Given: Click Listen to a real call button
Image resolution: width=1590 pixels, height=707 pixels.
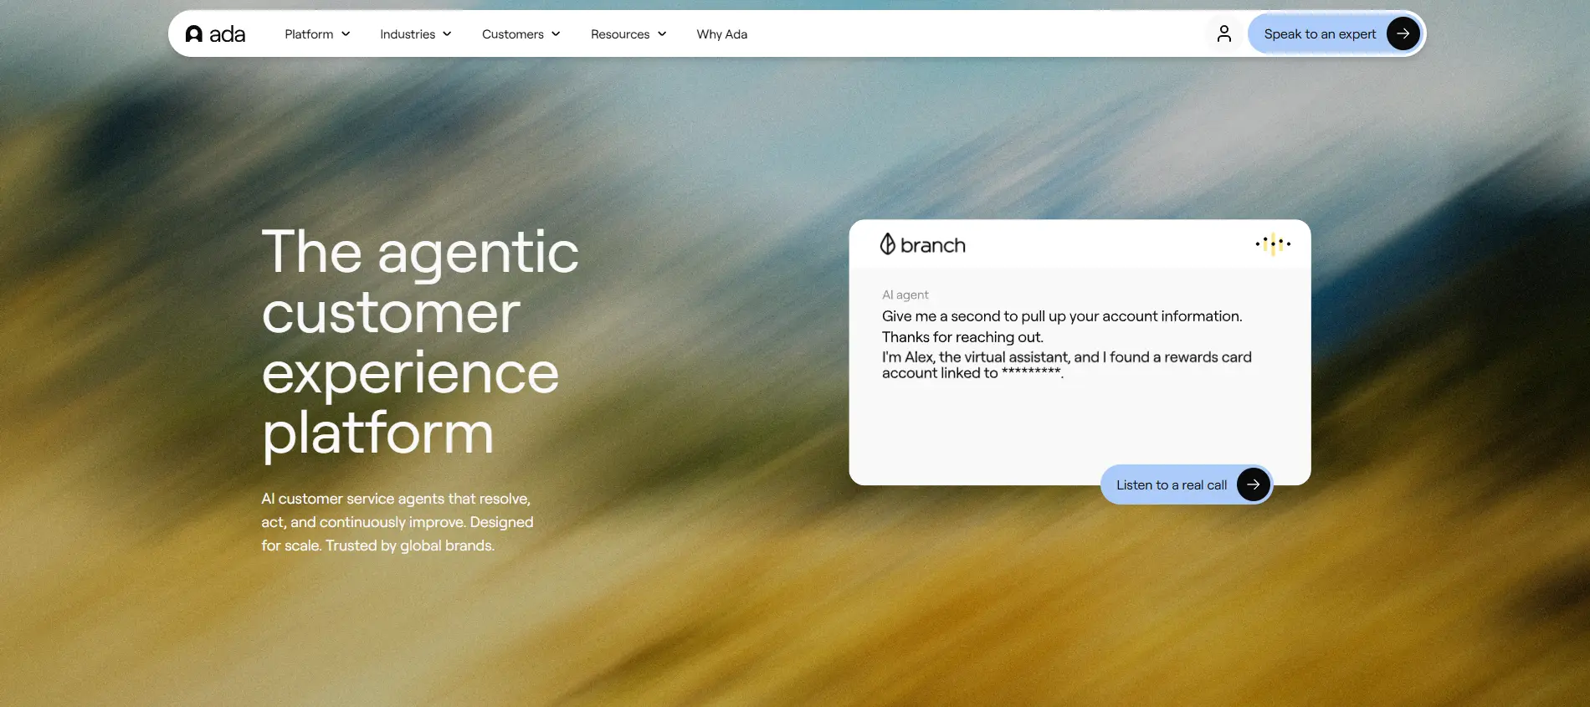Looking at the screenshot, I should point(1186,484).
